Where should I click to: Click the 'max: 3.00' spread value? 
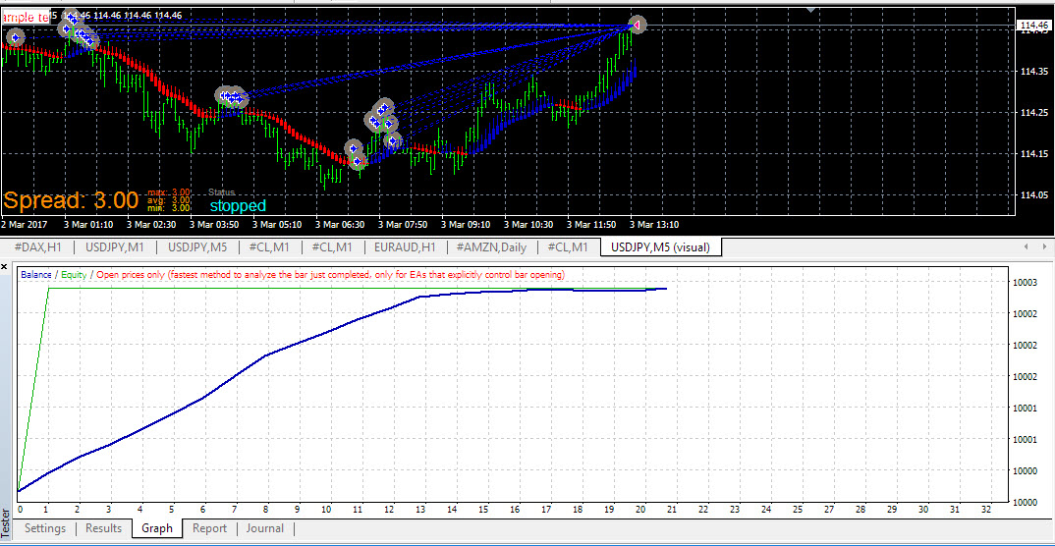pyautogui.click(x=170, y=192)
